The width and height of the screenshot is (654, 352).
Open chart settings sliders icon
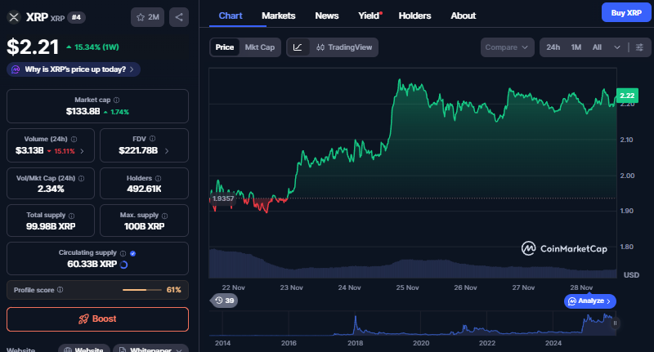coord(639,47)
